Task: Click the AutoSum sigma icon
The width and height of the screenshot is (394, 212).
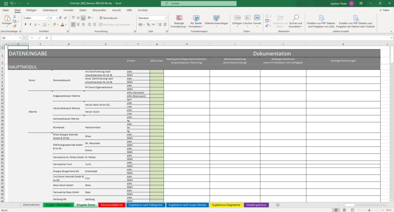Action: tap(267, 16)
